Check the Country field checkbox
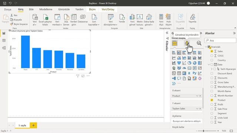This screenshot has width=237, height=133. [x=212, y=60]
